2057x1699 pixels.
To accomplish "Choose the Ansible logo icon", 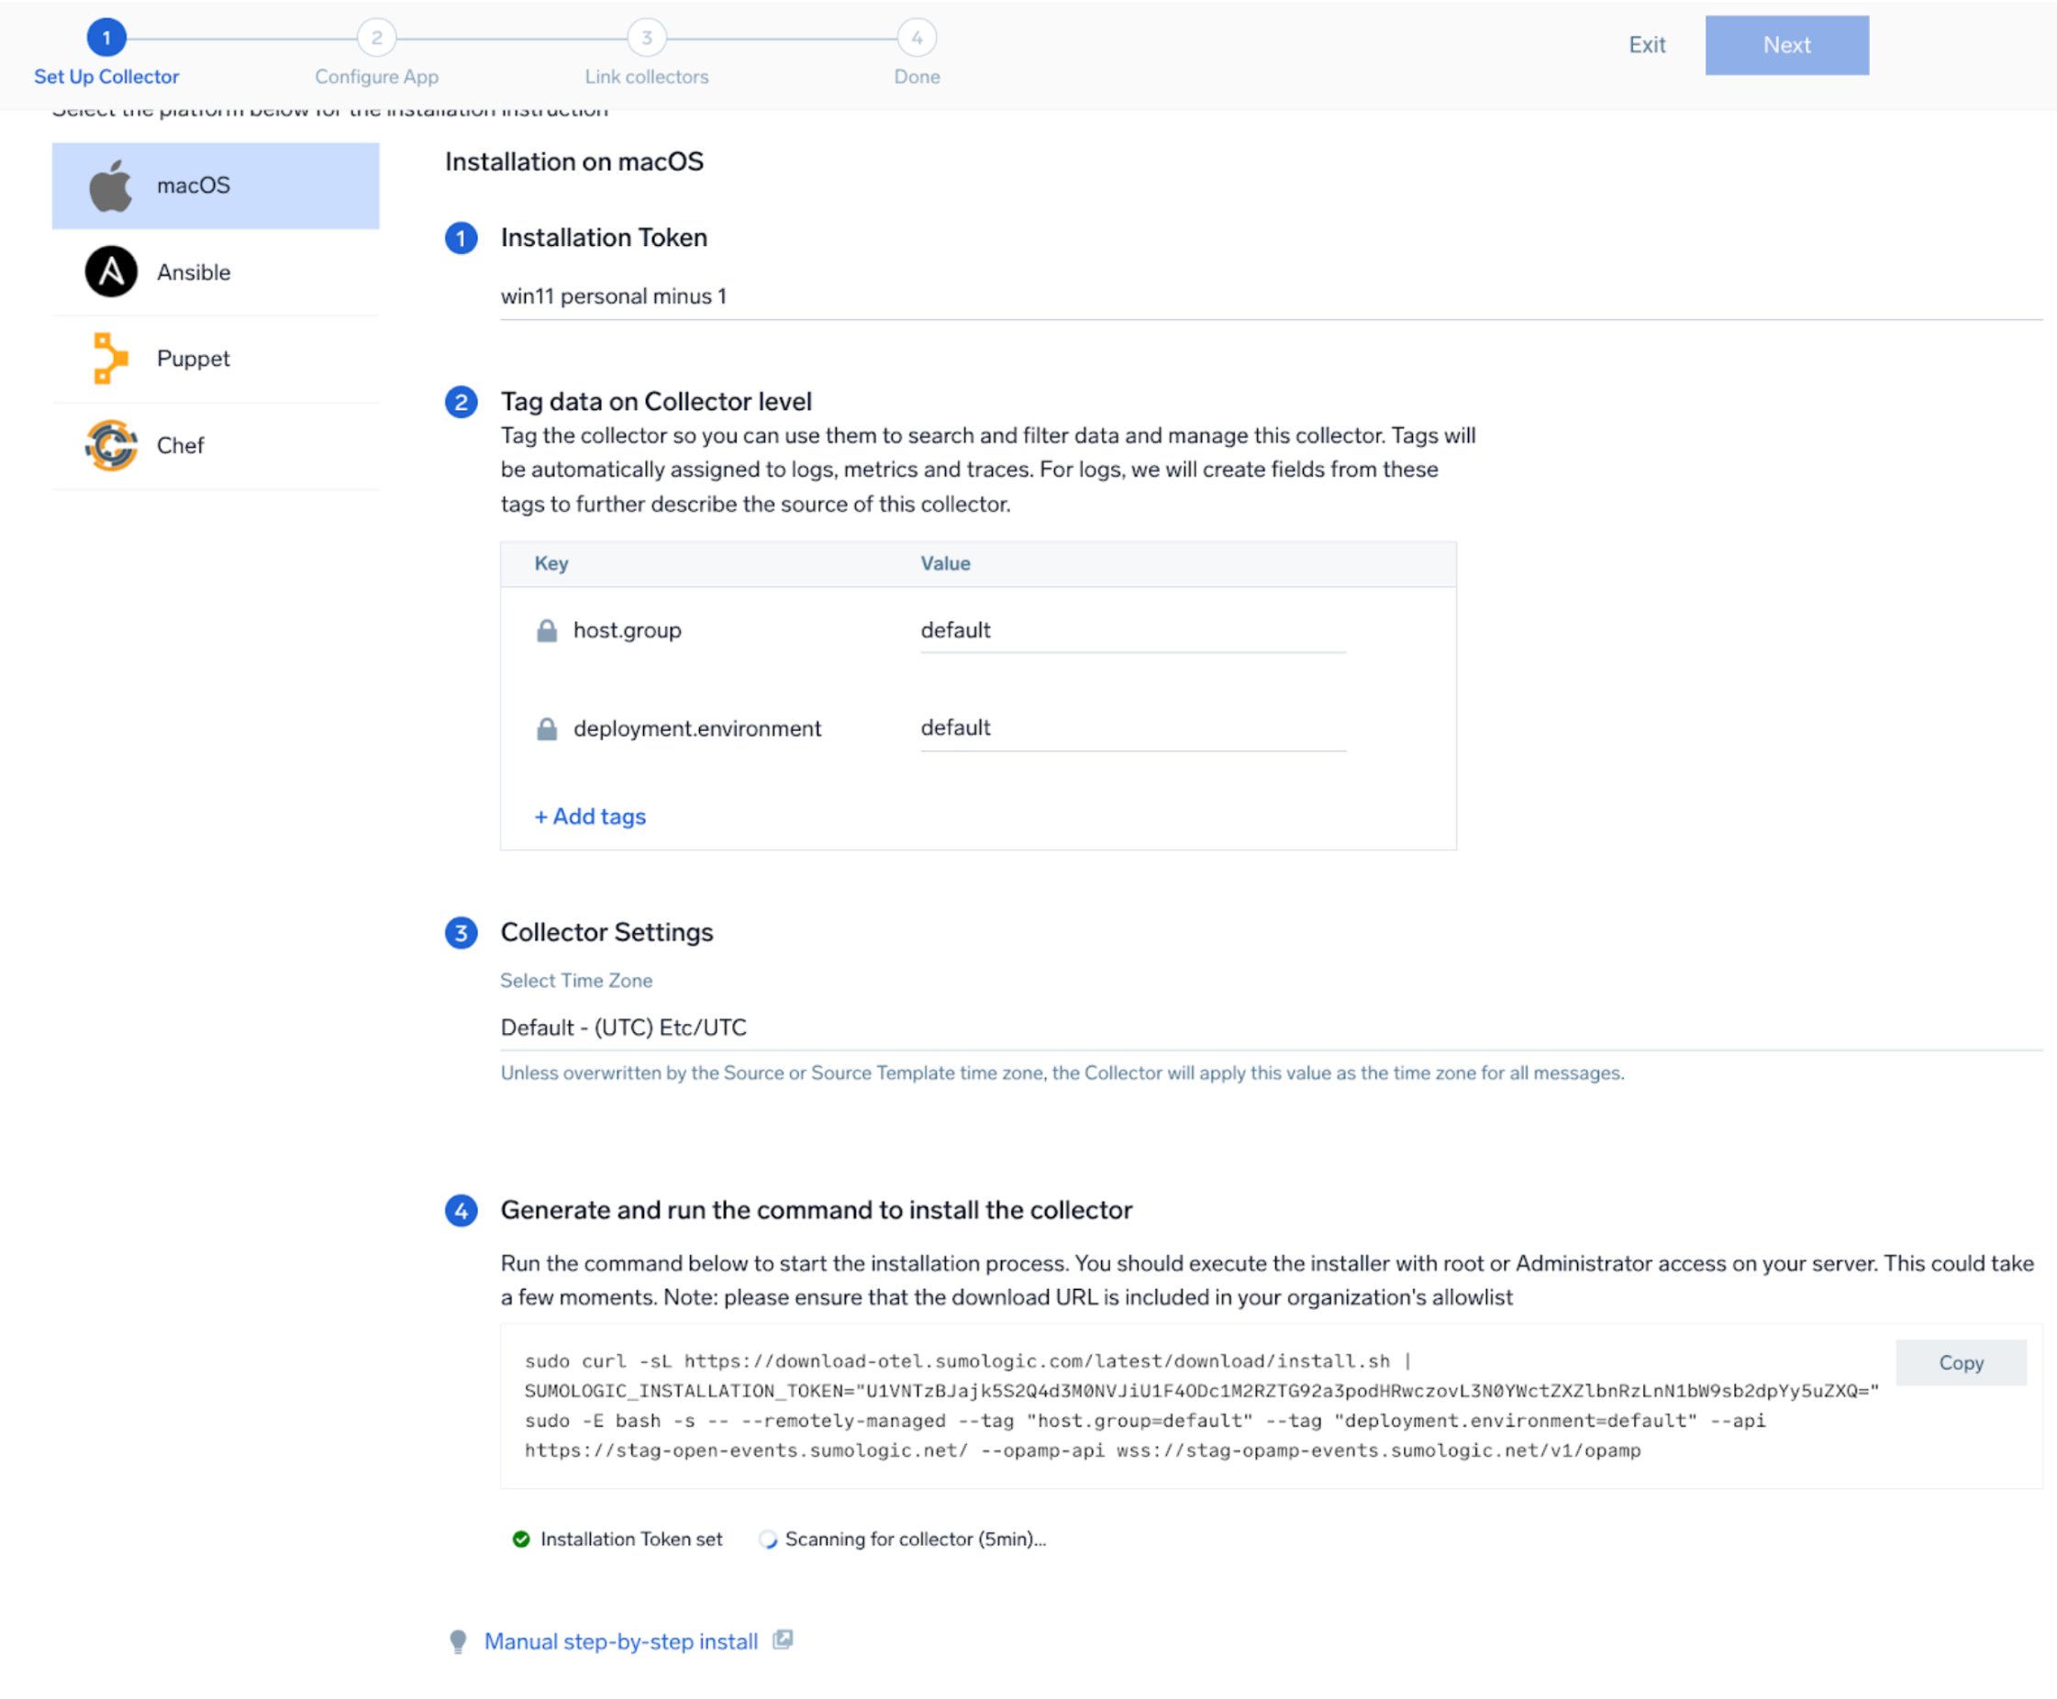I will pyautogui.click(x=111, y=272).
